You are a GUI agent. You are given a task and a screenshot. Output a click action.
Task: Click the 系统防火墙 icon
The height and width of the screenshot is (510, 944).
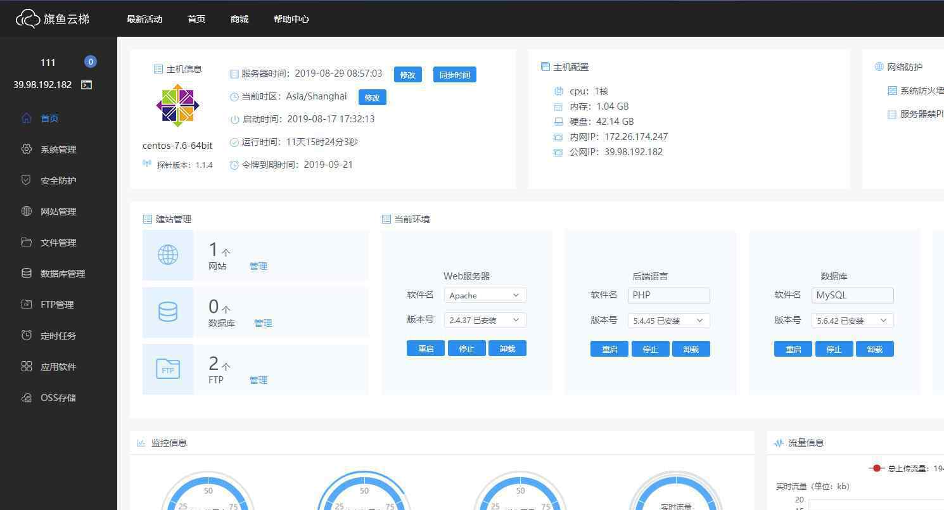(x=892, y=91)
